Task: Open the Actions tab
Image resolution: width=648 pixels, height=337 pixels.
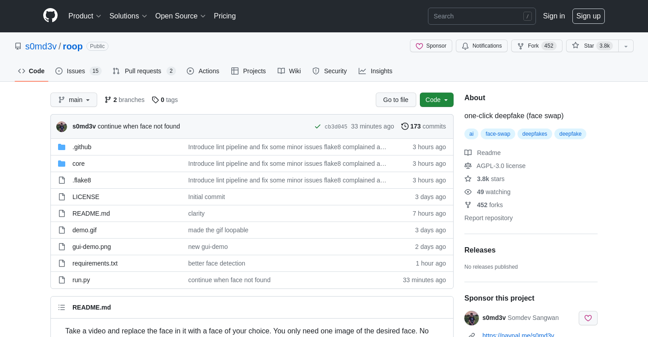Action: (203, 71)
